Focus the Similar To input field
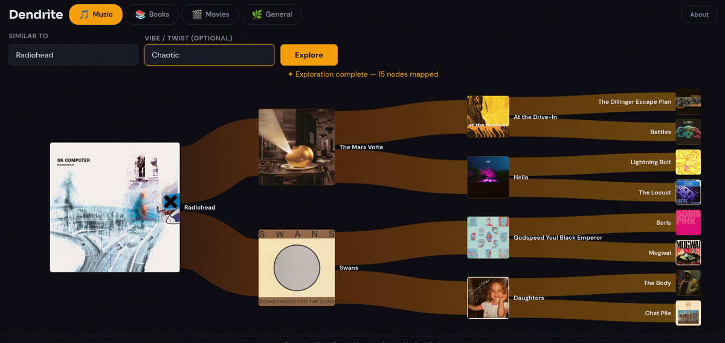725x343 pixels. [74, 55]
